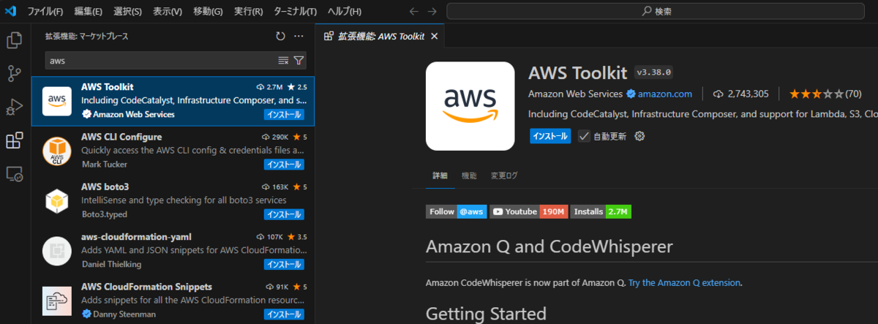The width and height of the screenshot is (878, 324).
Task: Select the AWS CLI Configure title
Action: pyautogui.click(x=121, y=137)
